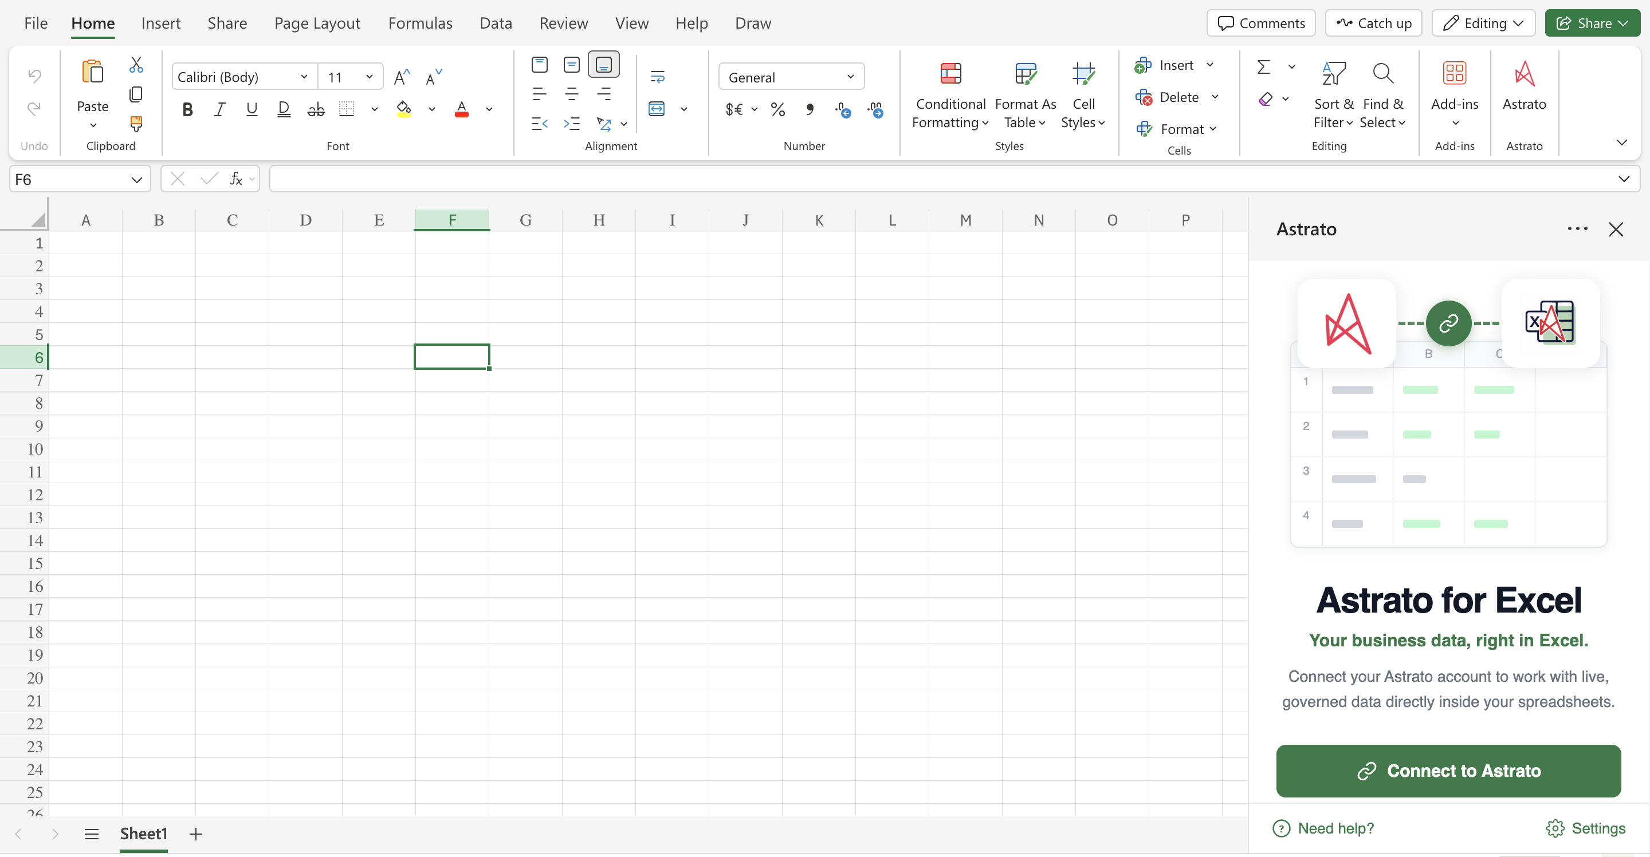Toggle Underline formatting

pyautogui.click(x=252, y=109)
